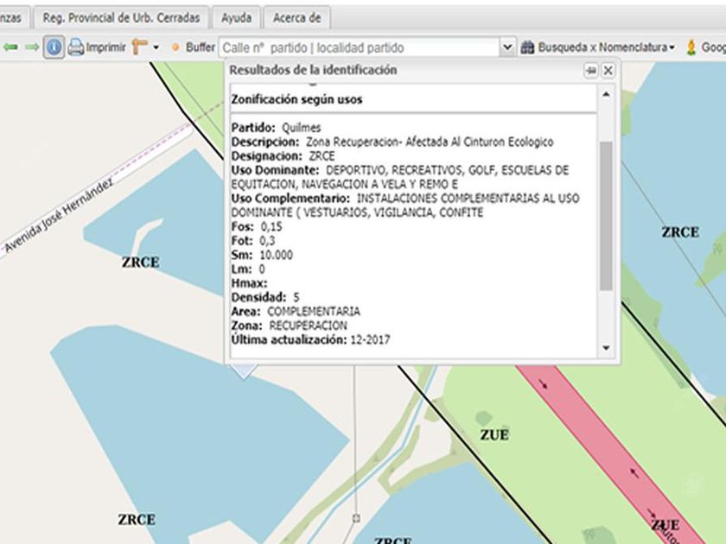Toggle the blue identify info tool
This screenshot has height=544, width=726.
54,47
